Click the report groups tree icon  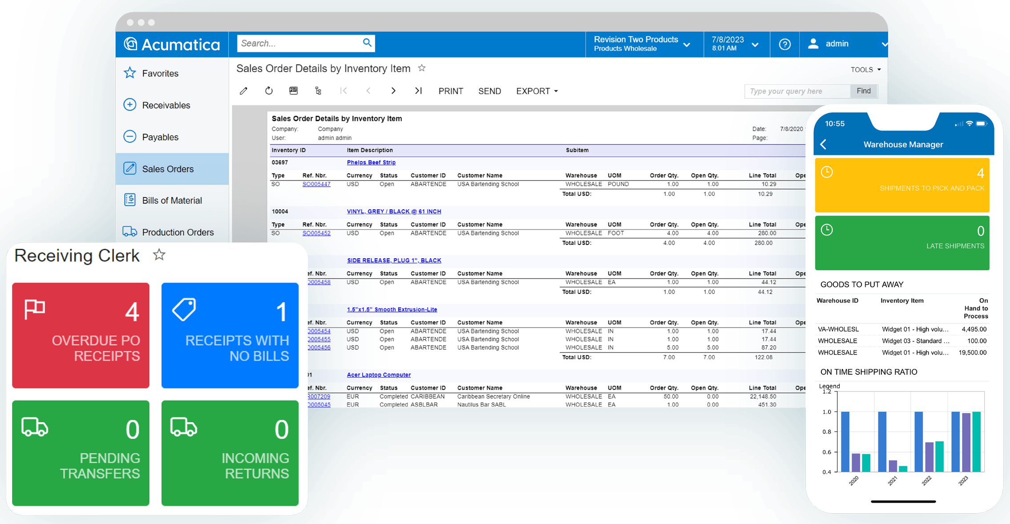pos(318,91)
